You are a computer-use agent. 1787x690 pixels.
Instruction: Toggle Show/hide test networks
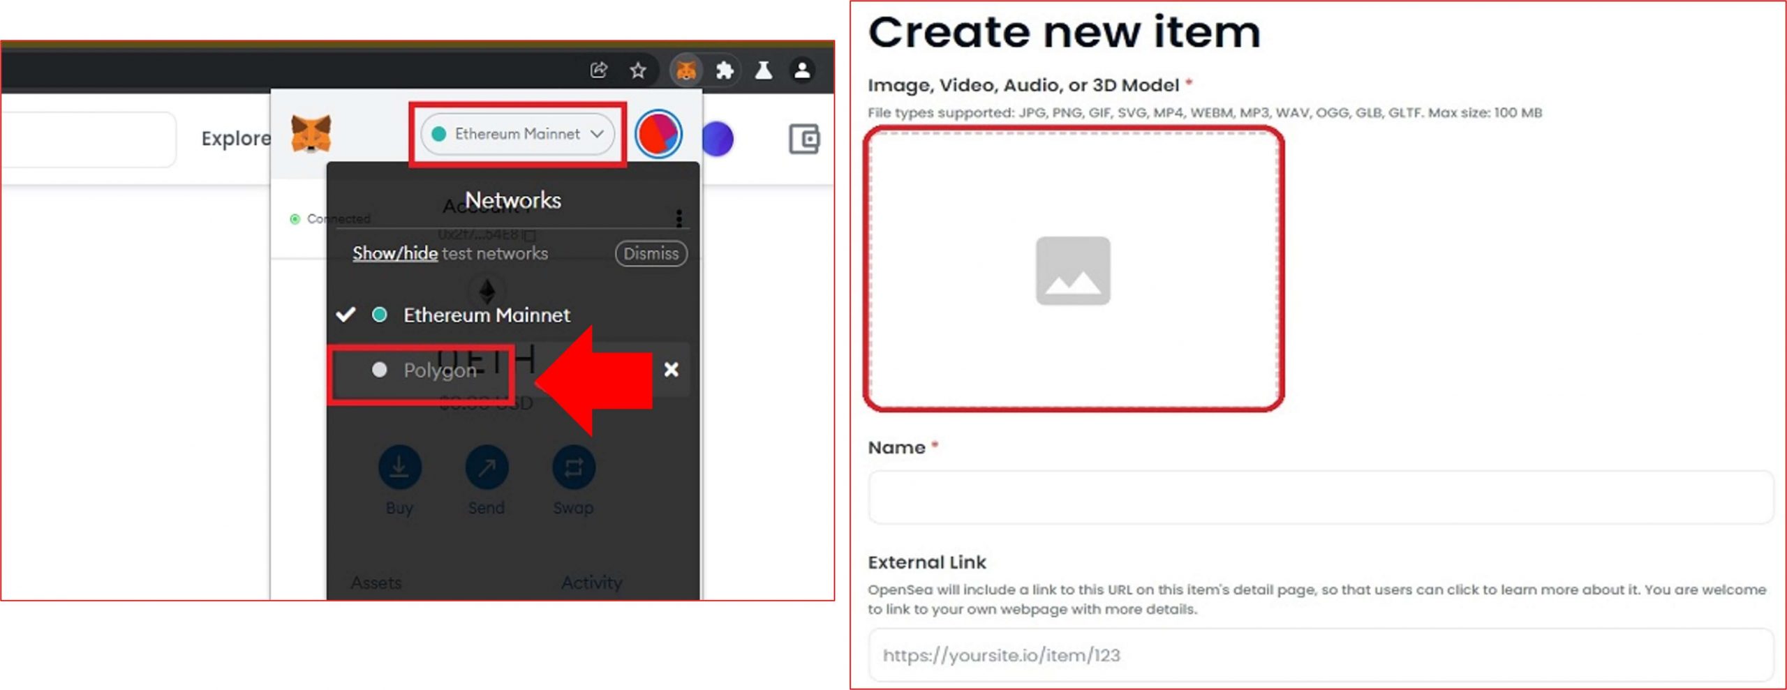395,253
